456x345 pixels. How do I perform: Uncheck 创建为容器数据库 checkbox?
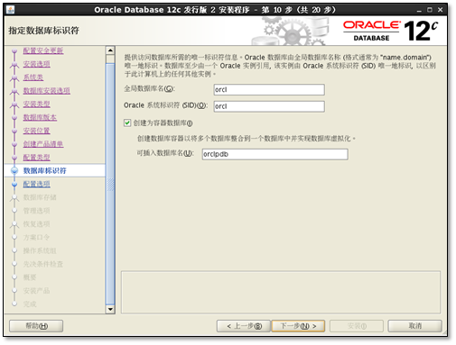127,123
